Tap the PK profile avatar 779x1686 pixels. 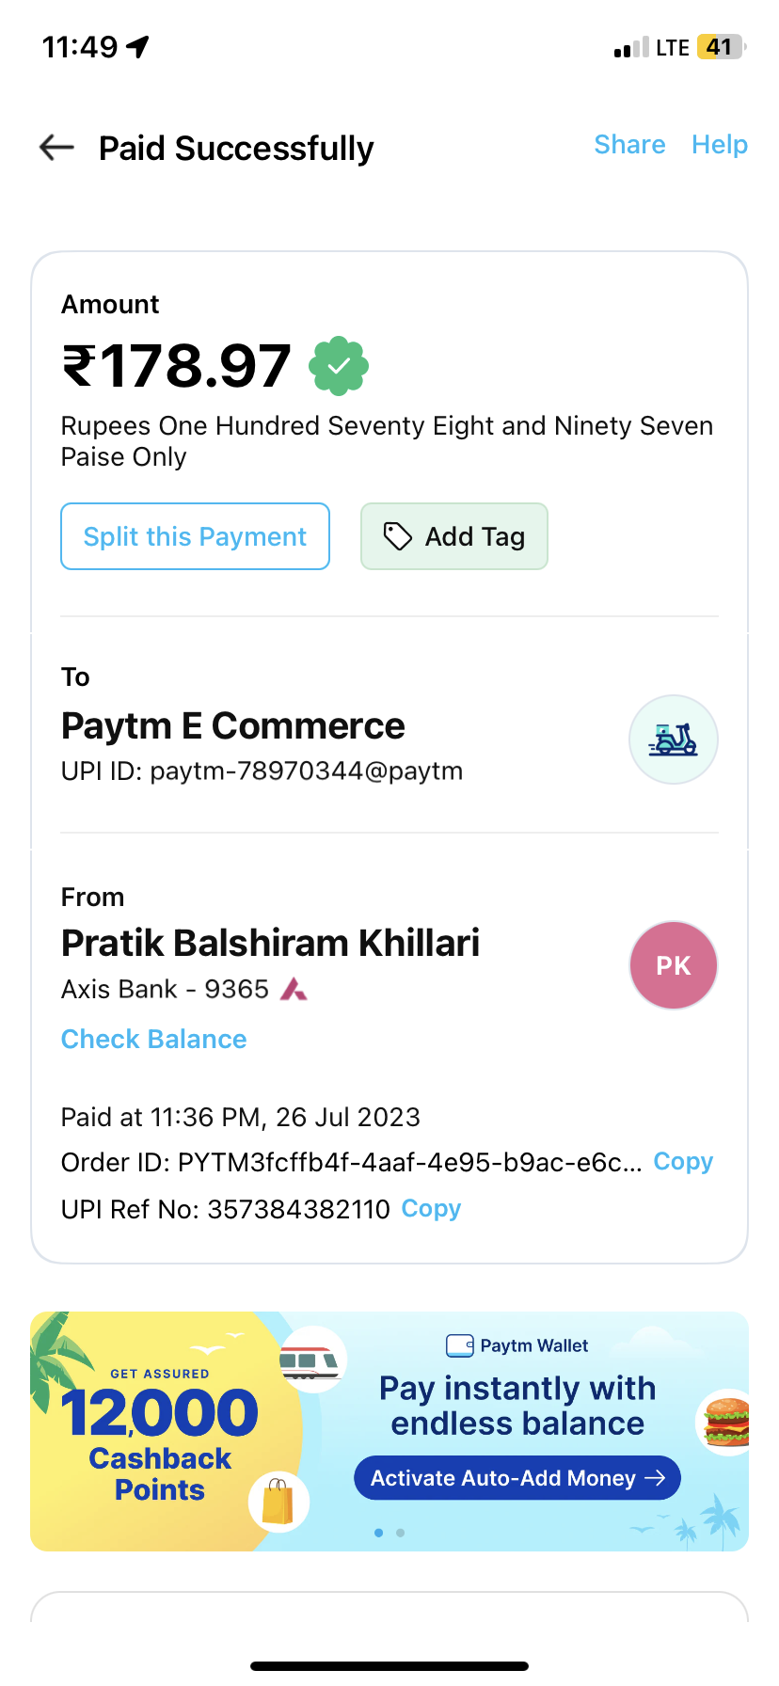click(673, 965)
